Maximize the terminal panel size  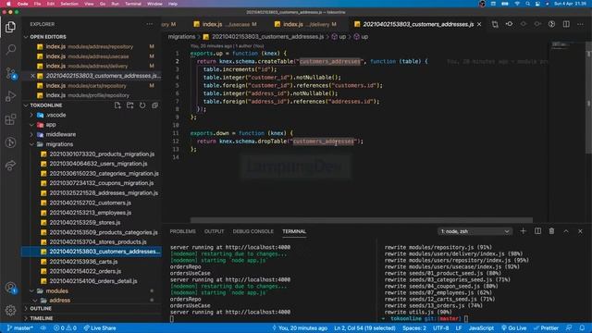coord(566,231)
